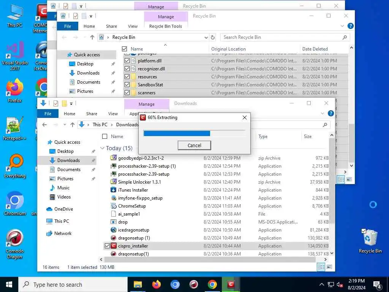Viewport: 389px width, 292px height.
Task: Launch Firefox desktop shortcut
Action: 14,90
